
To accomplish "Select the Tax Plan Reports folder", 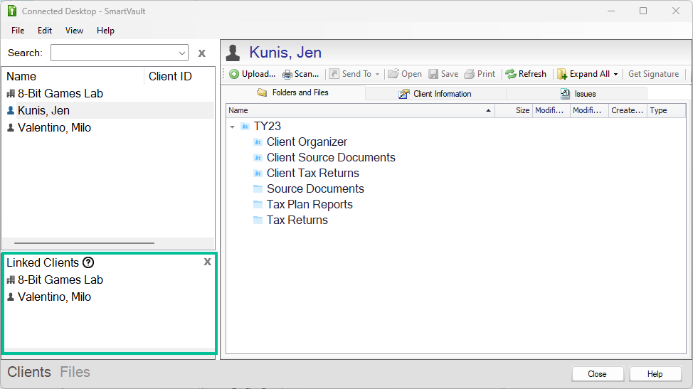I will click(310, 204).
